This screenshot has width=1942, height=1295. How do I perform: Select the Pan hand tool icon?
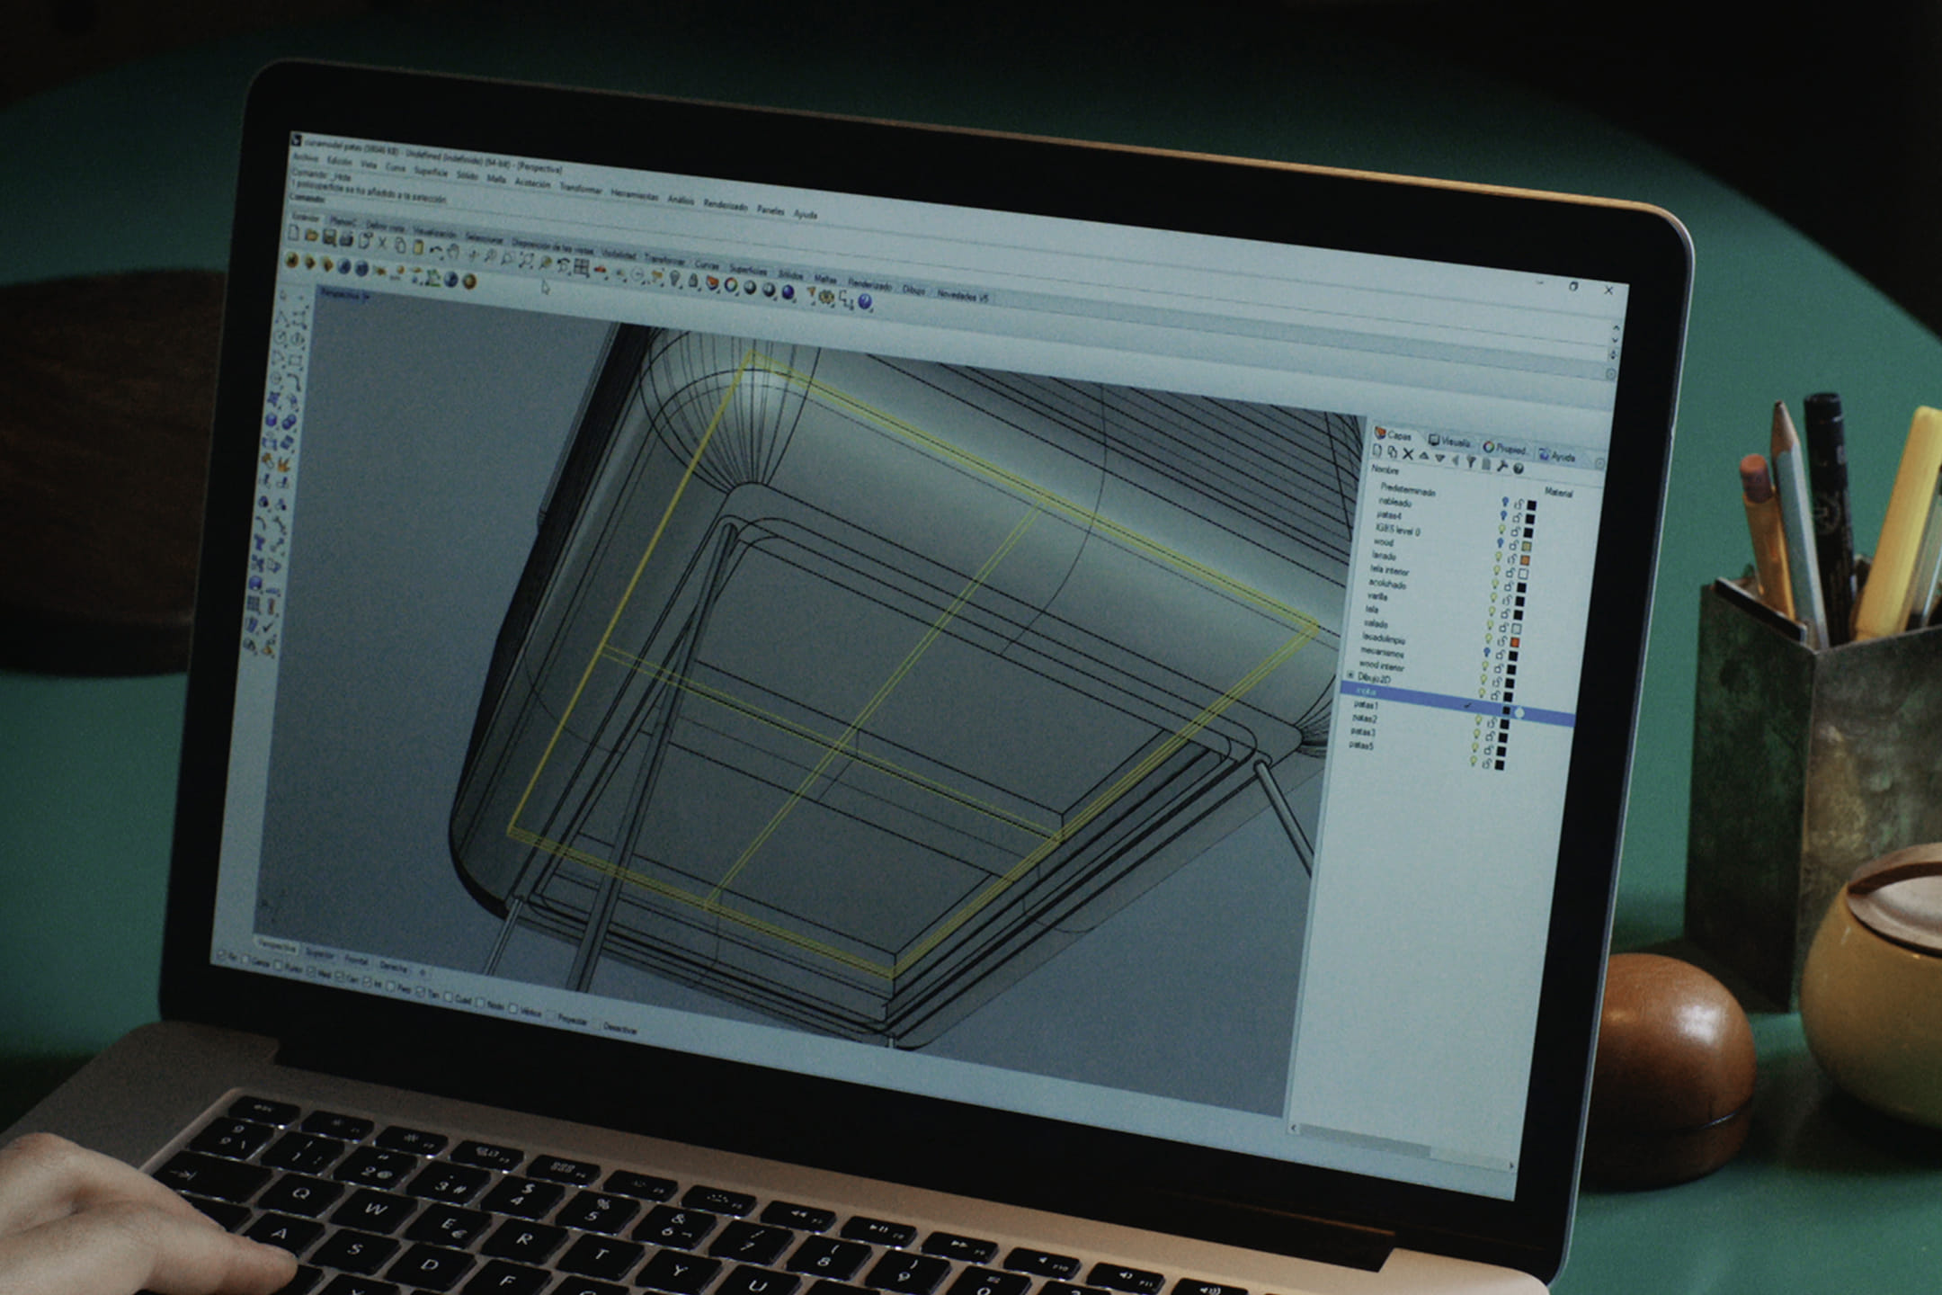[453, 253]
